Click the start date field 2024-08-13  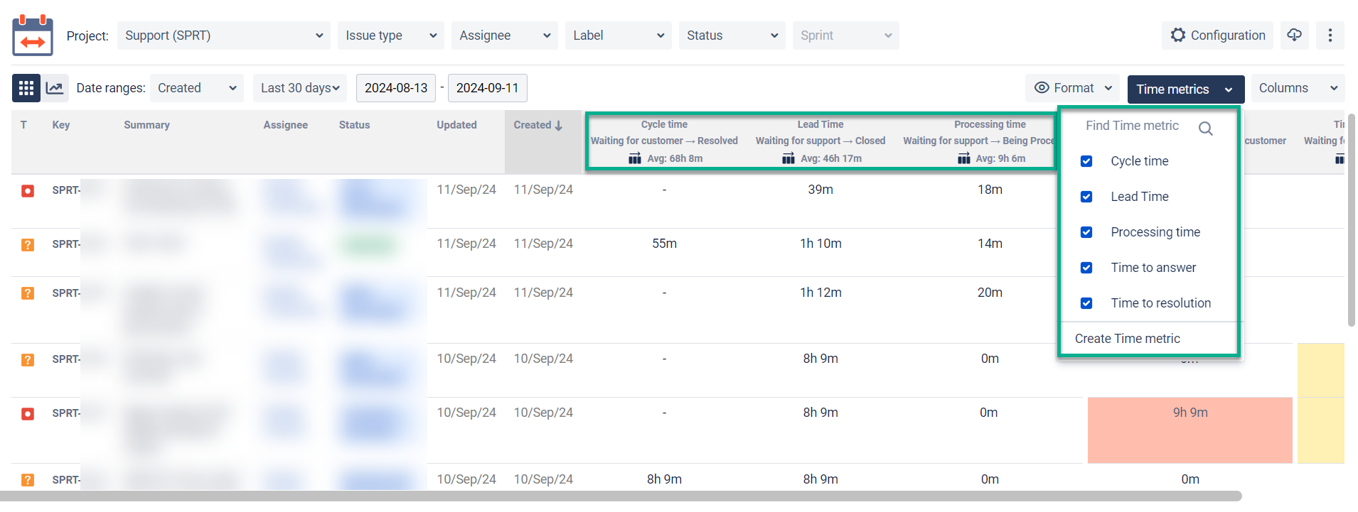point(395,88)
